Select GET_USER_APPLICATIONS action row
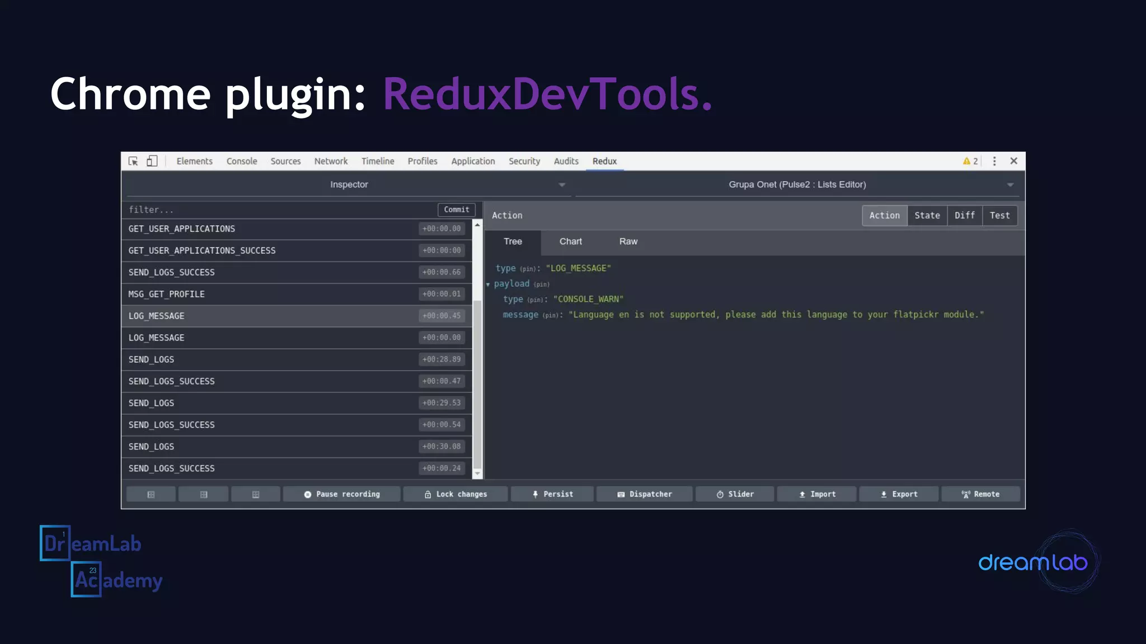Screen dimensions: 1146x644 (297, 229)
